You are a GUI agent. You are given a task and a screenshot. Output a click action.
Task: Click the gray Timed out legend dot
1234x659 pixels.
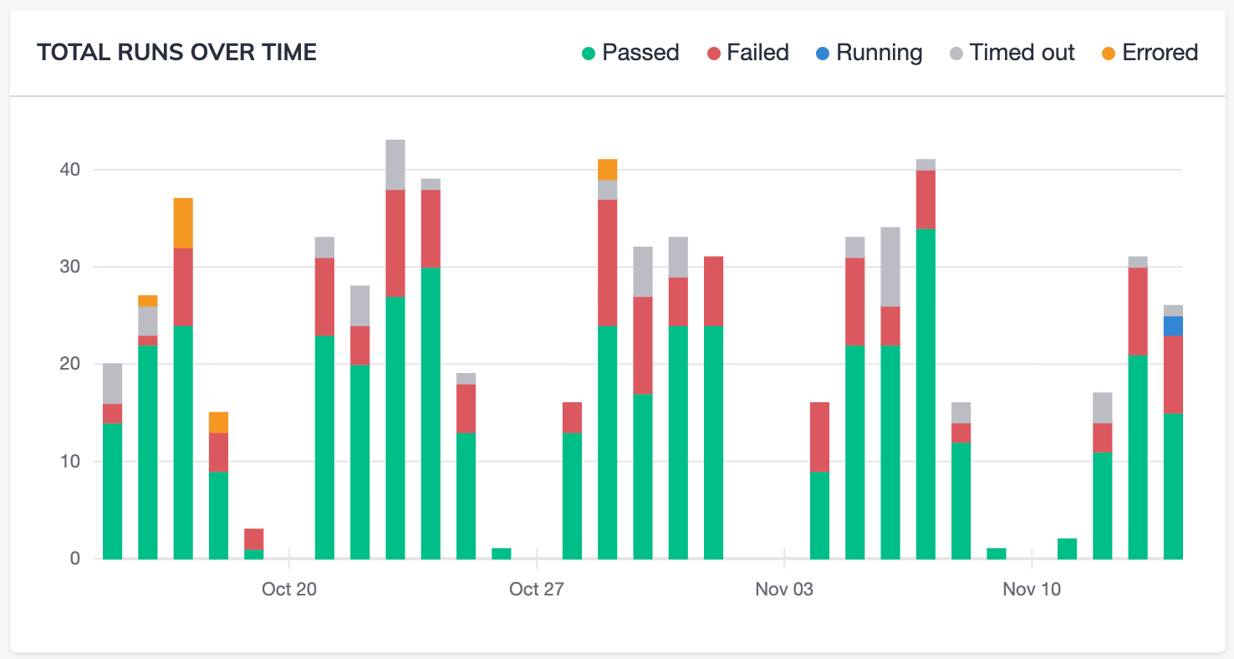tap(956, 54)
